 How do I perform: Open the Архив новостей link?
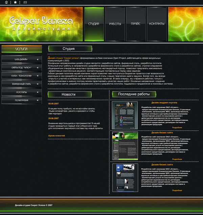pyautogui.click(x=57, y=136)
